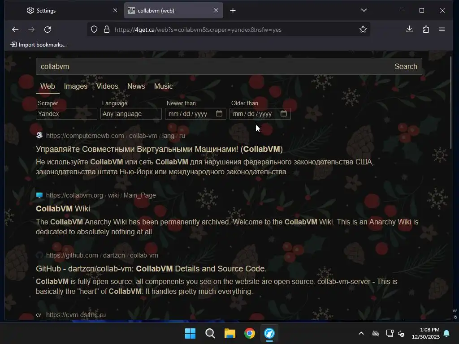
Task: Switch to Music results tab
Action: pos(163,86)
